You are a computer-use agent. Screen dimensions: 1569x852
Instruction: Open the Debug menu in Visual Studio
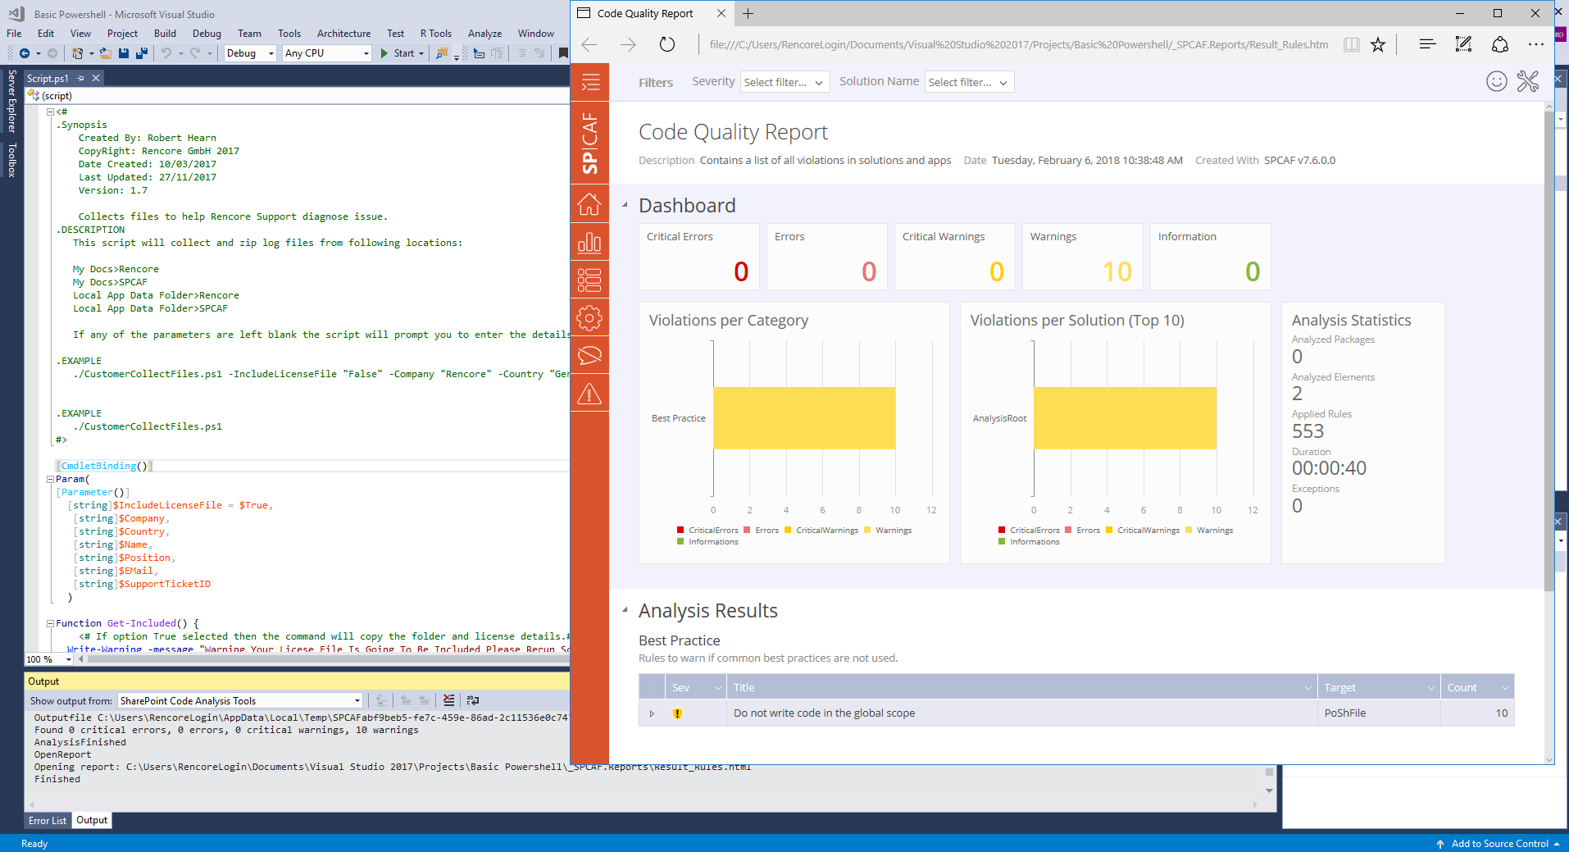207,34
